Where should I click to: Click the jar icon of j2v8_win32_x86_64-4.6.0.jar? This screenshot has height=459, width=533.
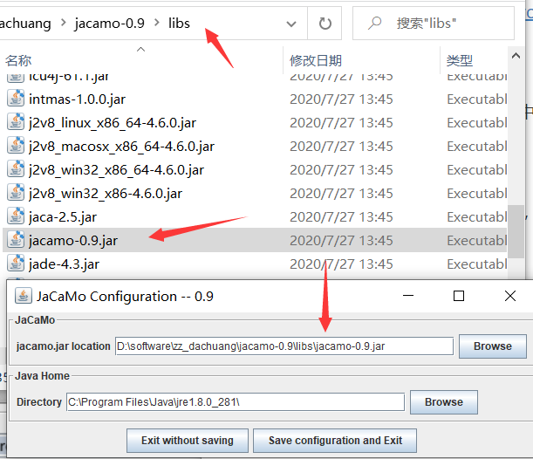(x=16, y=169)
